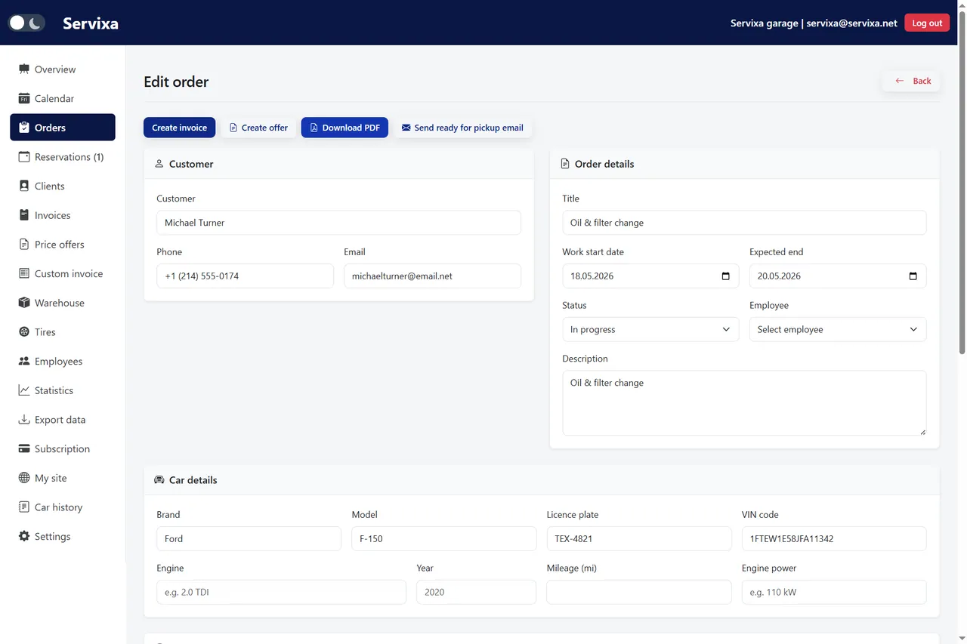967x644 pixels.
Task: Click the Calendar sidebar icon
Action: [24, 98]
